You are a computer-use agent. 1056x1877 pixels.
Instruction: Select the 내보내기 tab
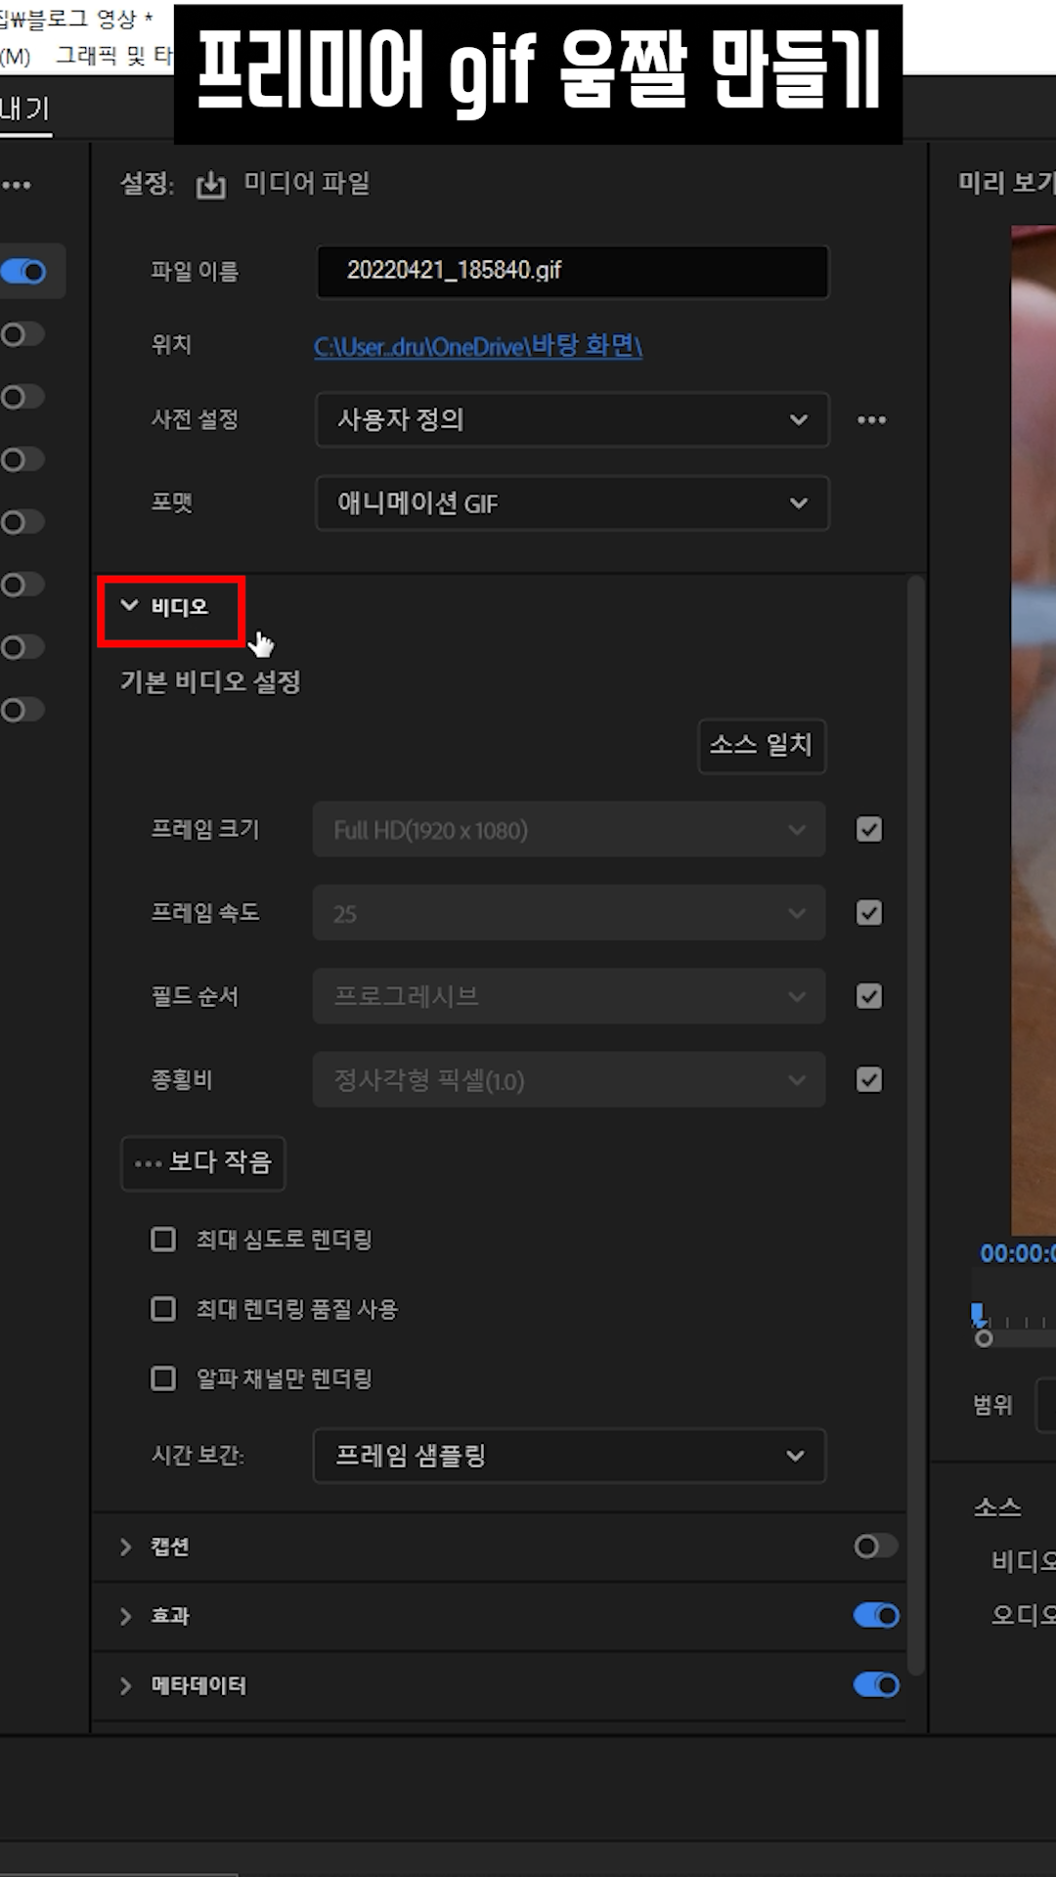pyautogui.click(x=24, y=109)
